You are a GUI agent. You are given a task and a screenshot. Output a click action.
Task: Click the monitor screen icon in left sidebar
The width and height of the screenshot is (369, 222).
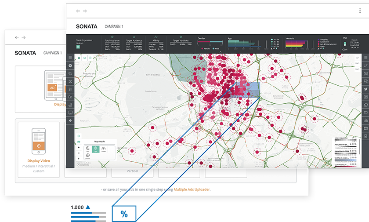[70, 113]
